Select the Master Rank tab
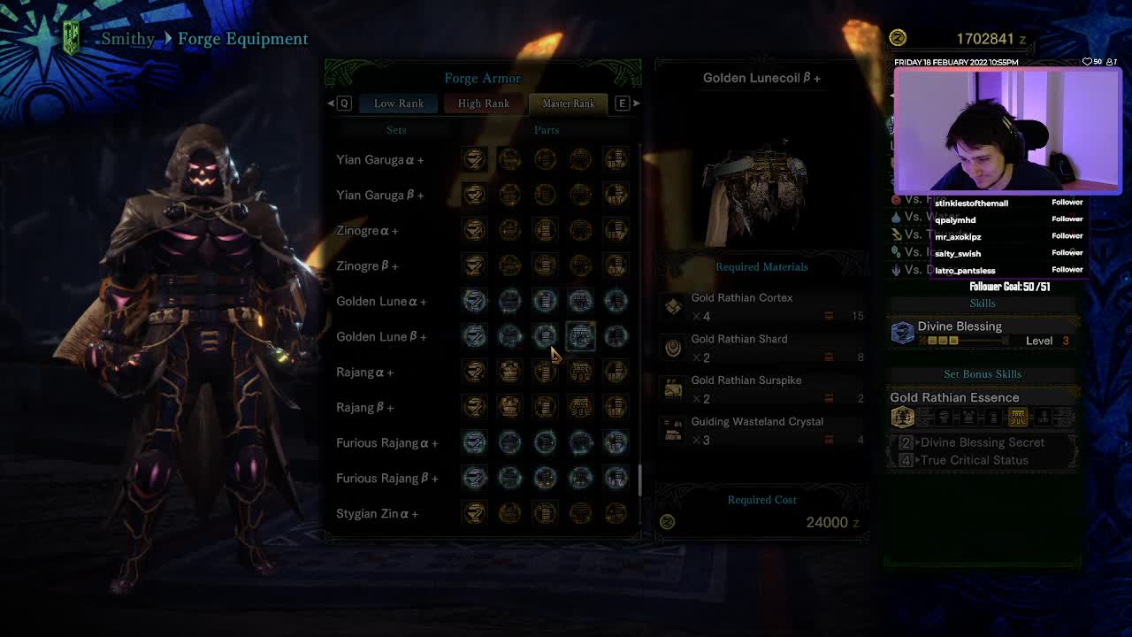The width and height of the screenshot is (1132, 637). tap(569, 104)
